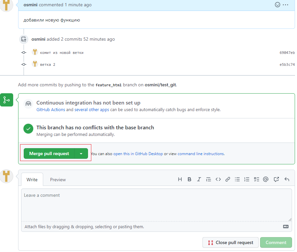This screenshot has height=252, width=297.
Task: View command line instructions link
Action: 201,154
